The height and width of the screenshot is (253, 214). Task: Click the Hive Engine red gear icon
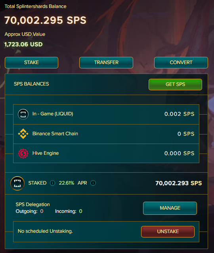23,154
